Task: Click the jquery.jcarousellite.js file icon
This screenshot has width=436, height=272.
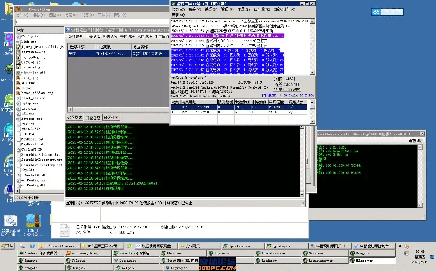Action: [x=18, y=46]
